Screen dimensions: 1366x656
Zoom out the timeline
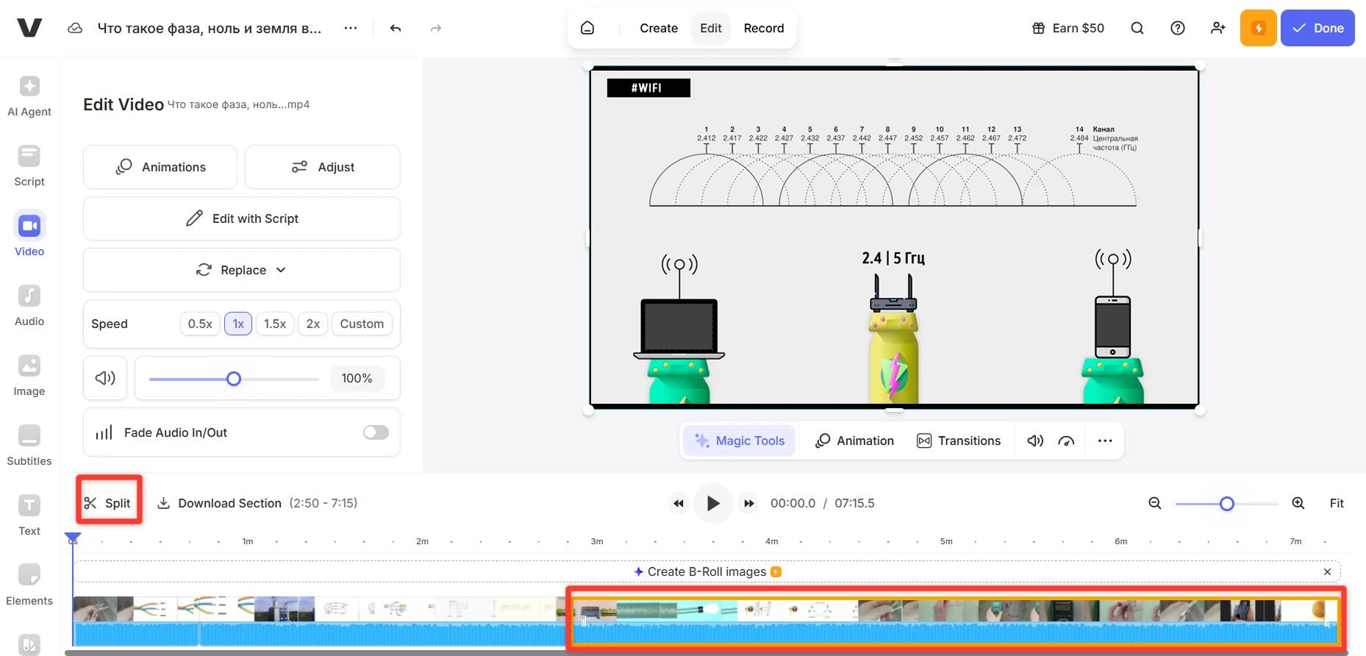tap(1155, 503)
